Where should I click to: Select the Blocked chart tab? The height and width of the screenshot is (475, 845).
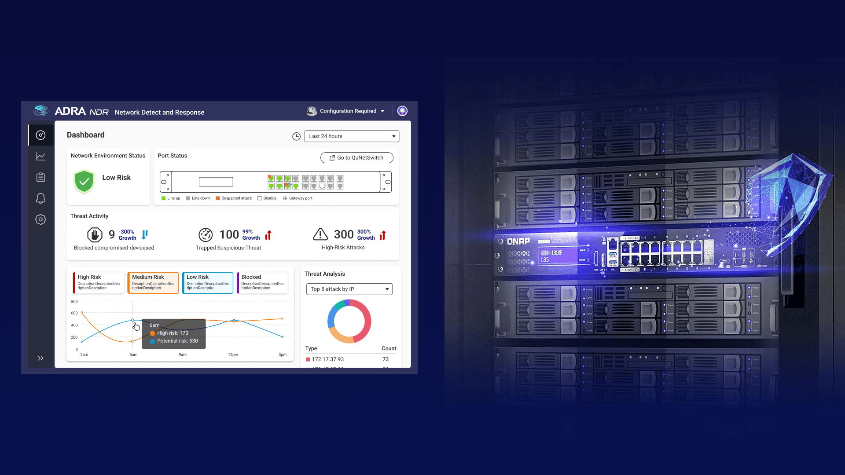[262, 282]
